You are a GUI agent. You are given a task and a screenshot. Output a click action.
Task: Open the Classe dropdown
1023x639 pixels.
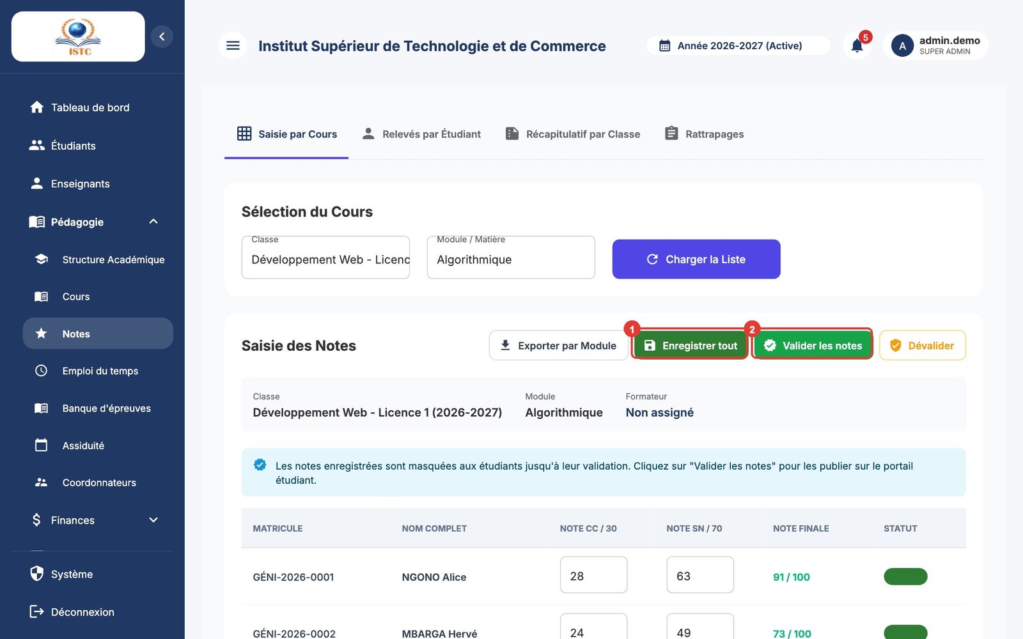coord(325,258)
